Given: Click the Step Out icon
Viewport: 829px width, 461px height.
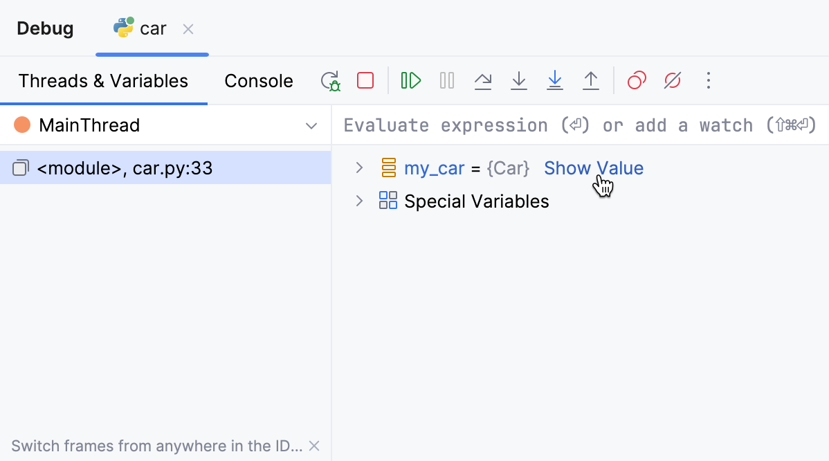Looking at the screenshot, I should click(591, 80).
